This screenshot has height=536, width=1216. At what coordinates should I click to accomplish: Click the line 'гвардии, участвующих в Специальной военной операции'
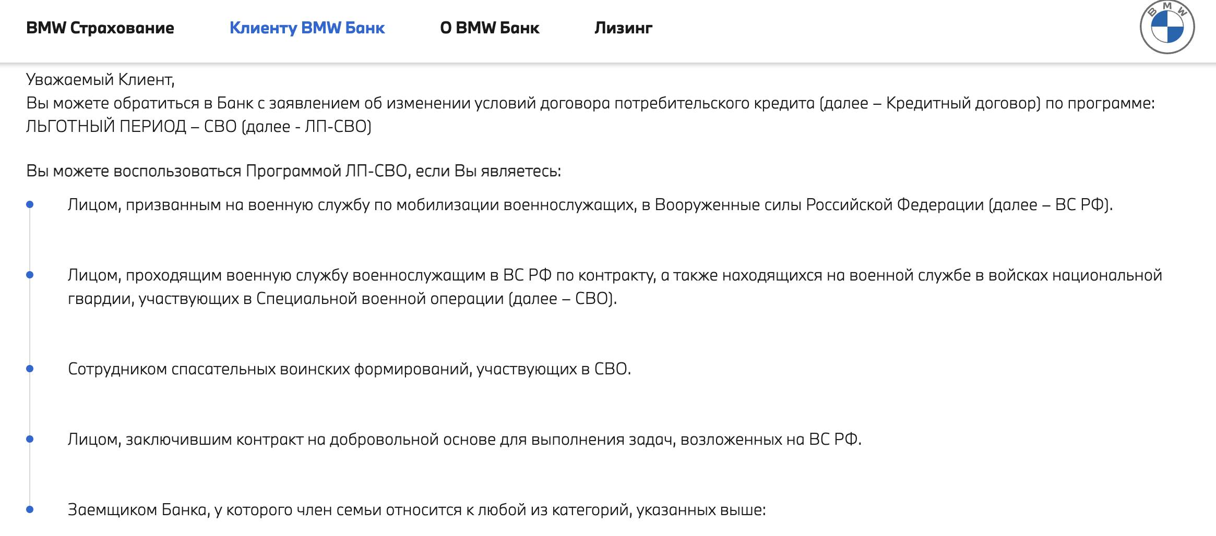pos(342,299)
